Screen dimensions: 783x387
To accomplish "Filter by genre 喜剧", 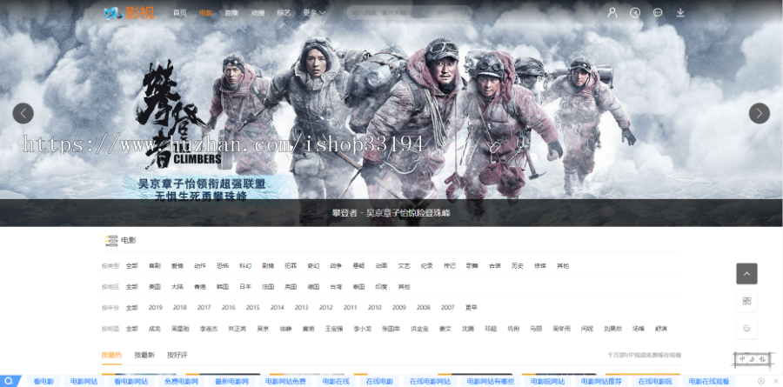I will [x=154, y=266].
